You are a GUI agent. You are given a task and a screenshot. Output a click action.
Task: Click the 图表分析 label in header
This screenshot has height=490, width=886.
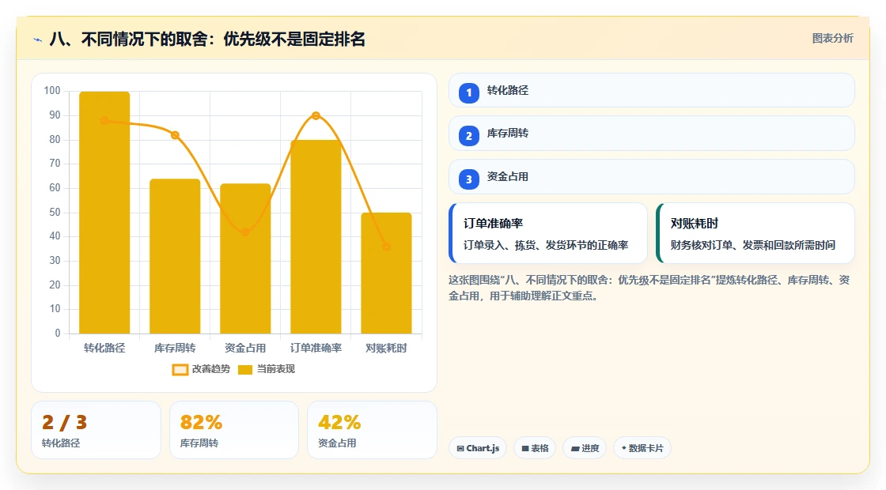pos(832,39)
